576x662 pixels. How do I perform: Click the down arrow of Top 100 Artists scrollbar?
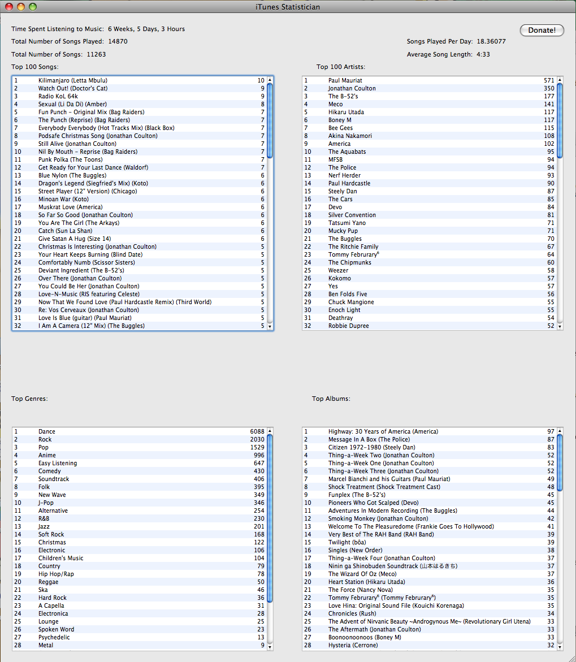pyautogui.click(x=560, y=326)
